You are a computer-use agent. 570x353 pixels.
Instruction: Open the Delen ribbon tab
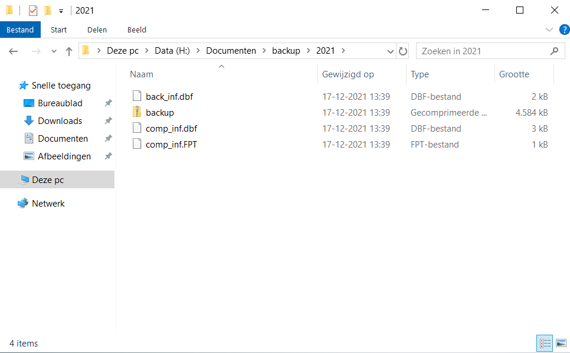pyautogui.click(x=97, y=30)
